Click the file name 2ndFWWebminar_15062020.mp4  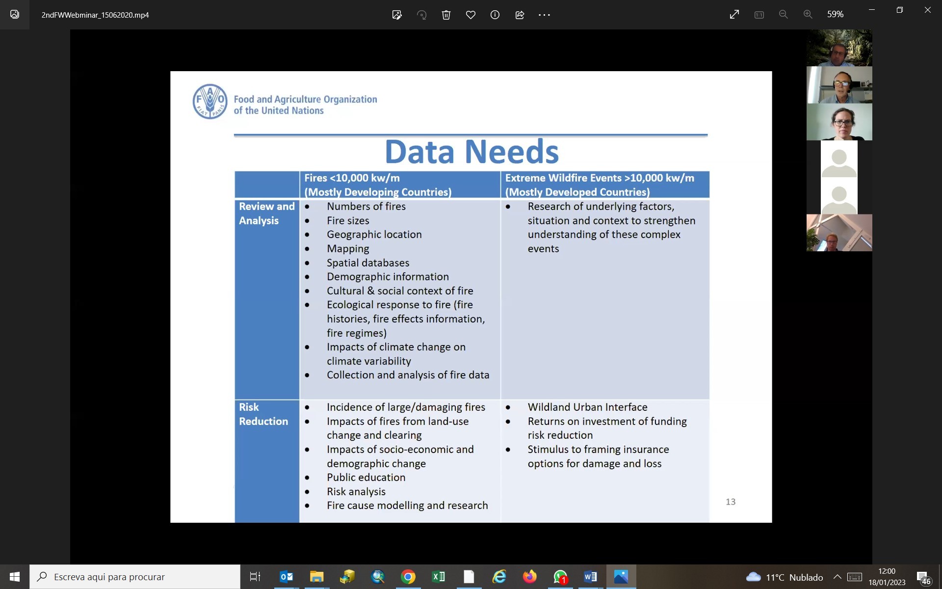pyautogui.click(x=95, y=15)
